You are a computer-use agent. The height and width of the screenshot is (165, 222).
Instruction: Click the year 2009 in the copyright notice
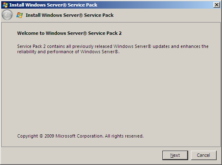(49, 136)
